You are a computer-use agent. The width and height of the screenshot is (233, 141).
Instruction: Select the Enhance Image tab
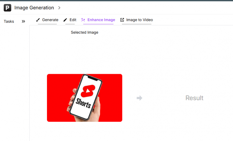click(x=98, y=20)
